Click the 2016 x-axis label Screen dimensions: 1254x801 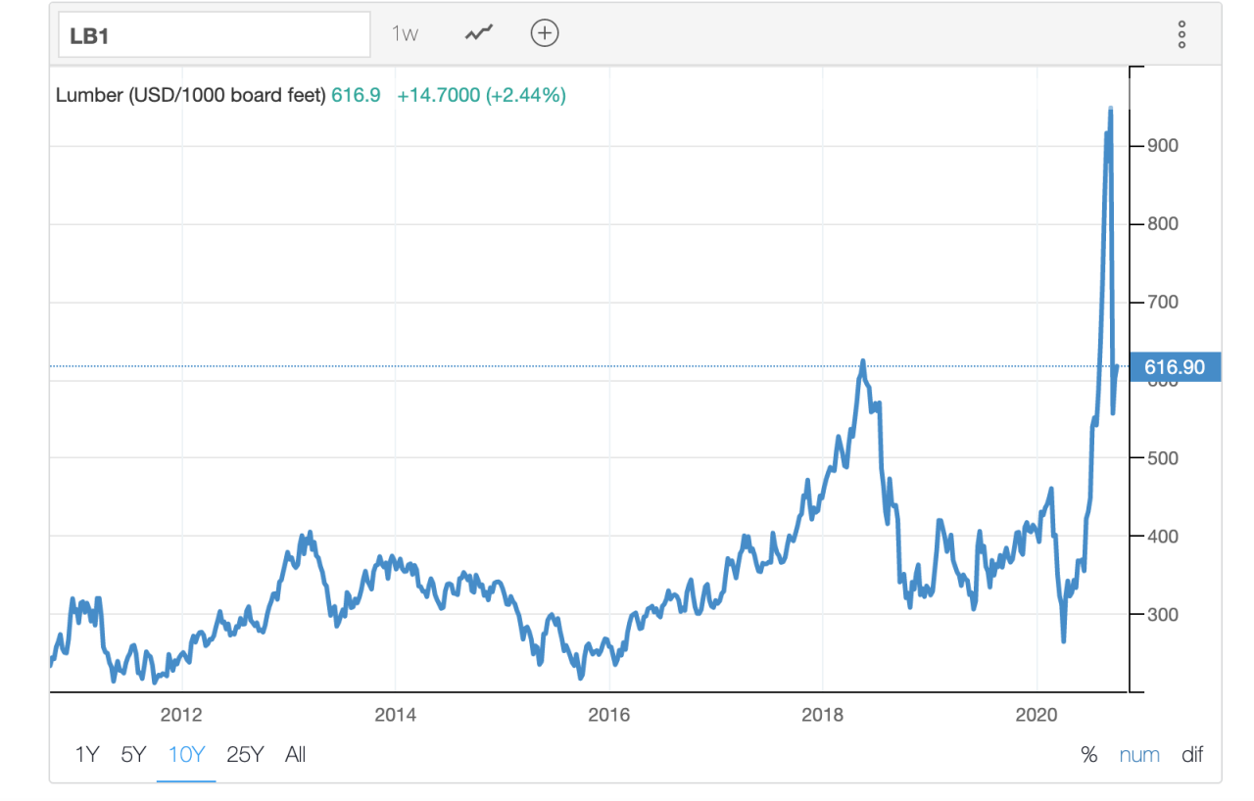click(609, 714)
